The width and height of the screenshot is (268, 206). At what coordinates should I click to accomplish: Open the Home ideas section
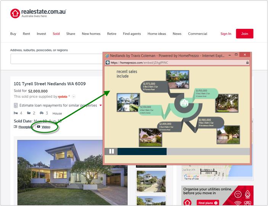tap(157, 34)
